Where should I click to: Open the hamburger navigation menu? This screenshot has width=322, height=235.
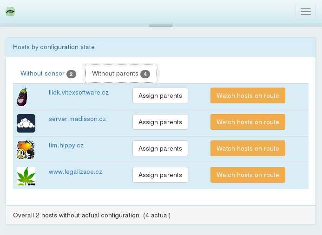[x=306, y=12]
